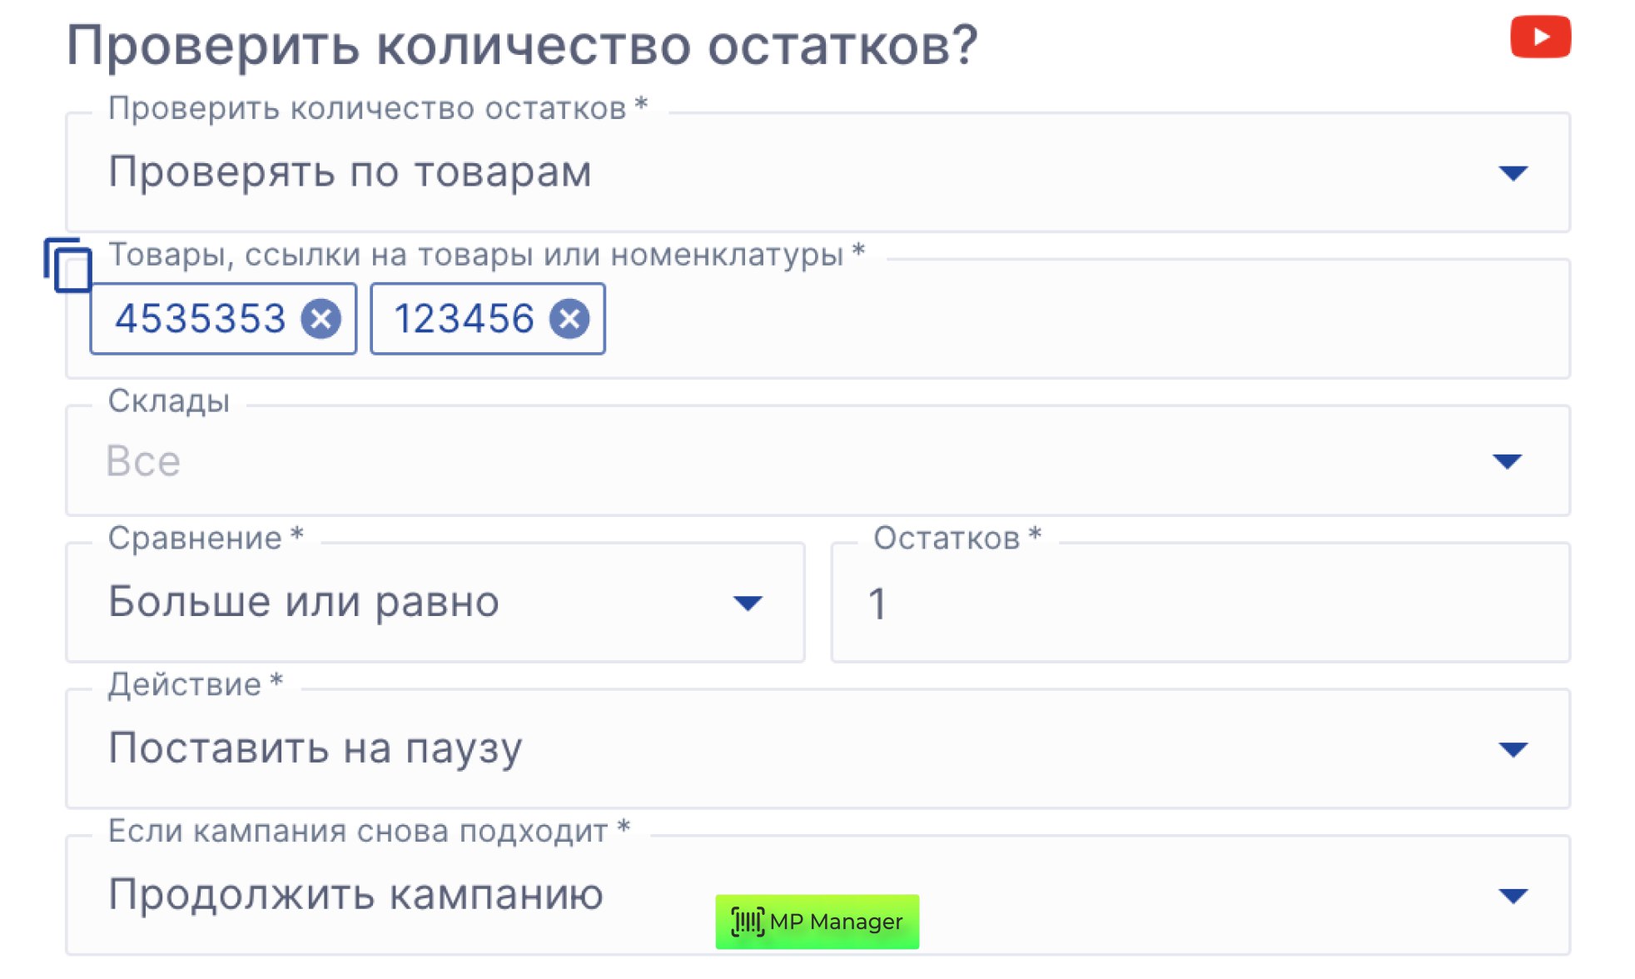Screen dimensions: 1635x979
Task: Click inside the products input area
Action: [1082, 320]
